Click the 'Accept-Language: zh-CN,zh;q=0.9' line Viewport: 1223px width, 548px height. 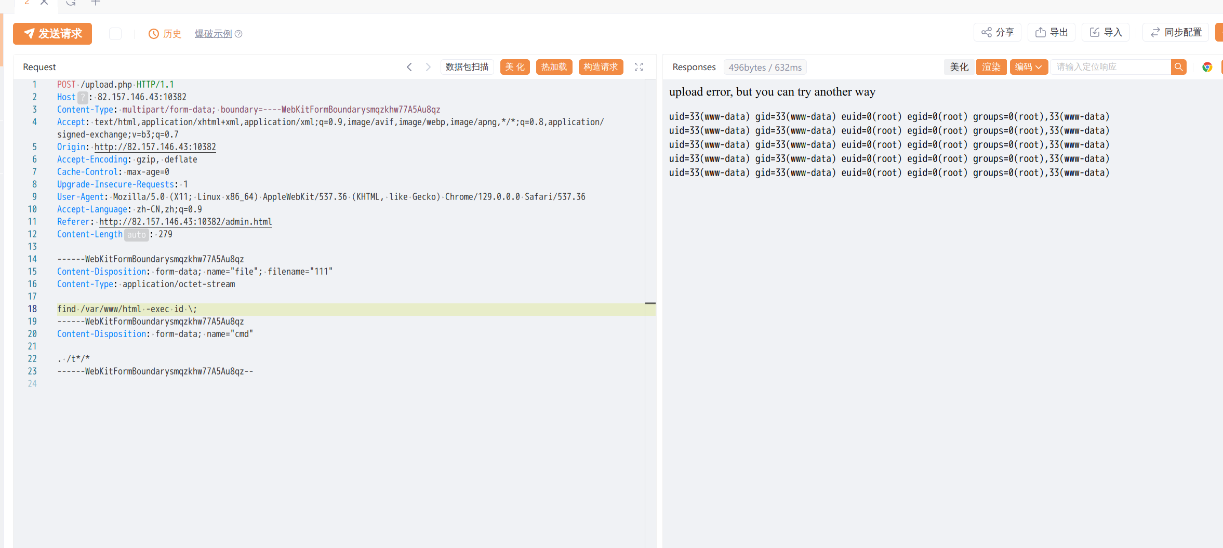click(129, 209)
